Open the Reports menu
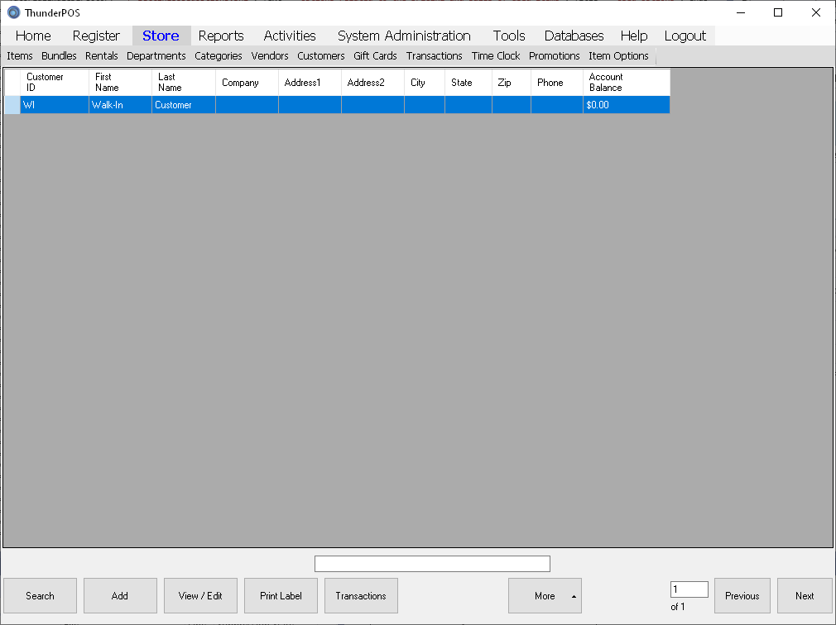Viewport: 836px width, 625px height. click(221, 36)
